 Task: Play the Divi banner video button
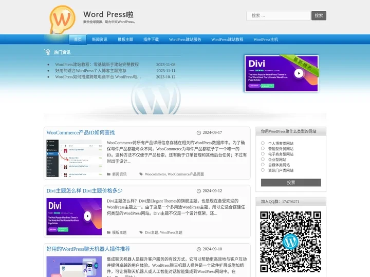pos(299,73)
